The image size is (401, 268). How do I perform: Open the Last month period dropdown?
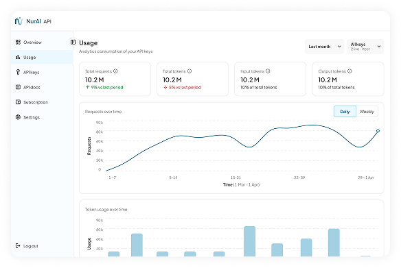(325, 47)
